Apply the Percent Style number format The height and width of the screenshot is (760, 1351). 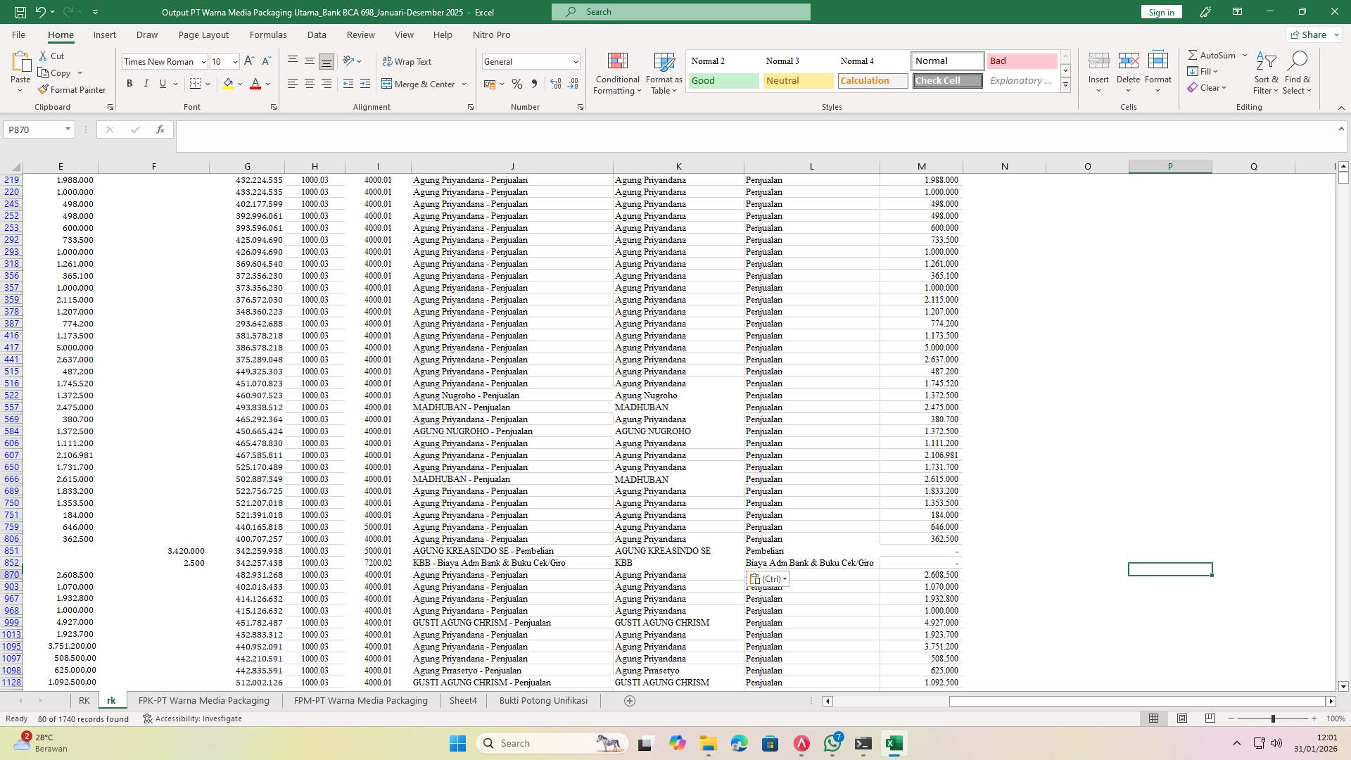[517, 84]
